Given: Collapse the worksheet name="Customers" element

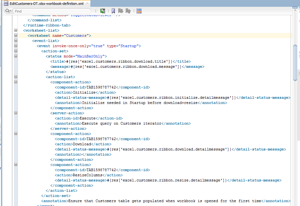Looking at the screenshot, I should (x=16, y=35).
